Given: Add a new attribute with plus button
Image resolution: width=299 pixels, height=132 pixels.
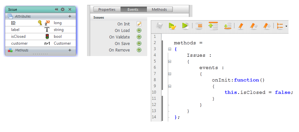Looking at the screenshot, I should [x=70, y=16].
